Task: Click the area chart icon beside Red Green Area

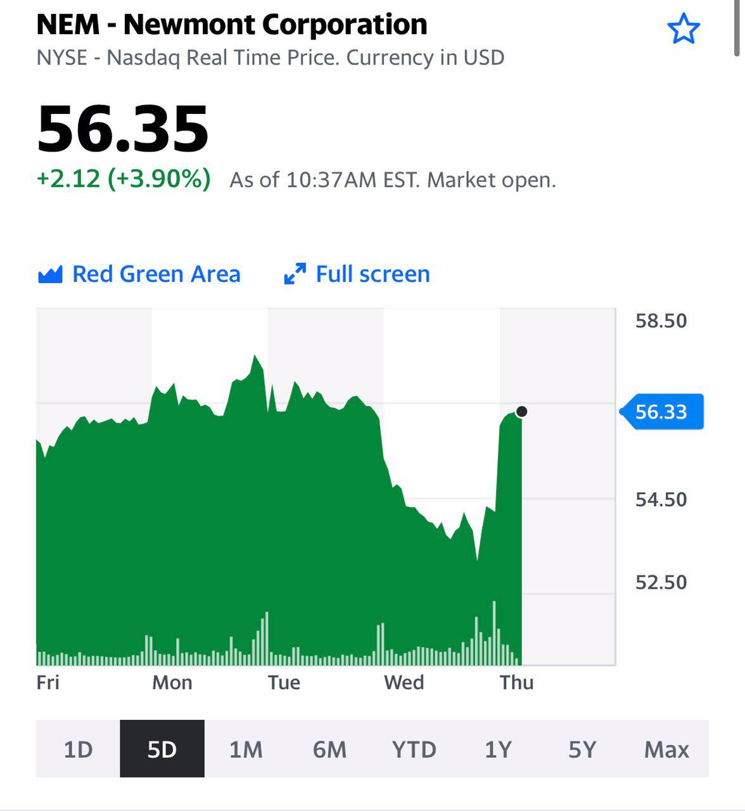Action: coord(50,274)
